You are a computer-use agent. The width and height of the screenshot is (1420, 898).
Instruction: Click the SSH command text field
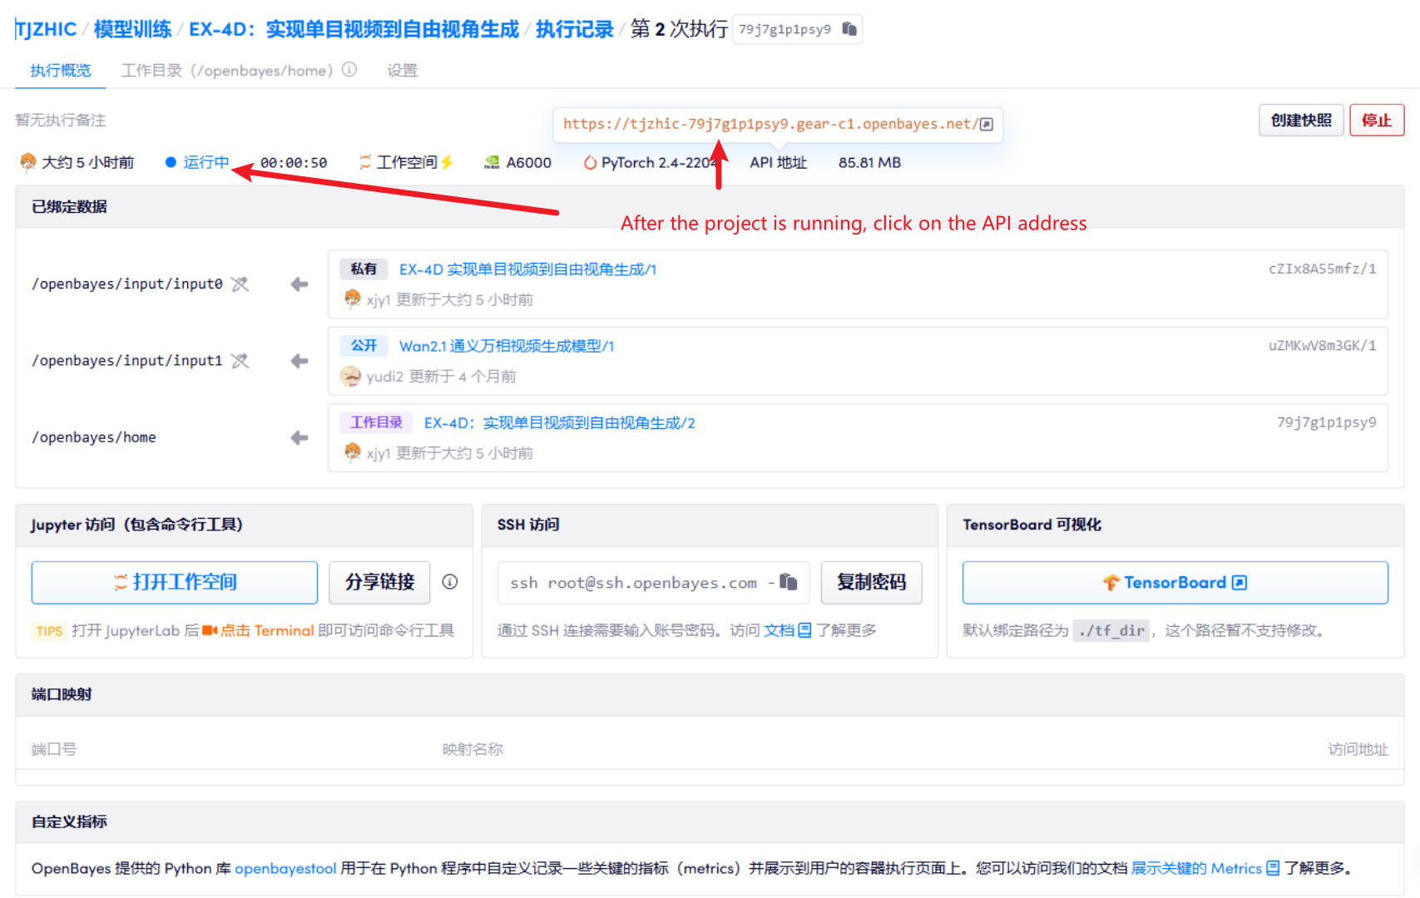click(633, 582)
